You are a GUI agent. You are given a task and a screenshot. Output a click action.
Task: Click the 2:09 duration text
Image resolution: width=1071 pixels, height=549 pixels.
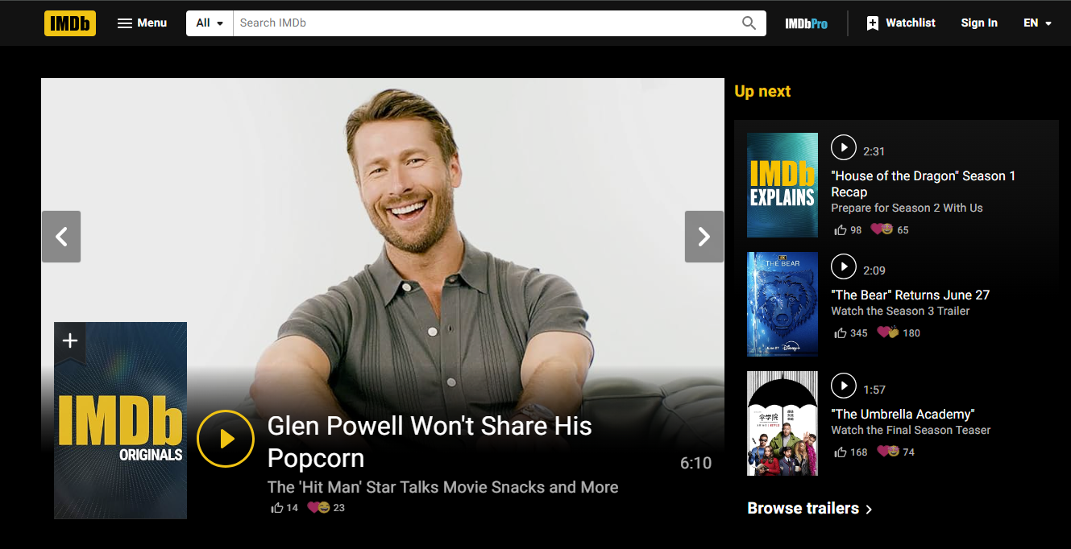pos(874,270)
